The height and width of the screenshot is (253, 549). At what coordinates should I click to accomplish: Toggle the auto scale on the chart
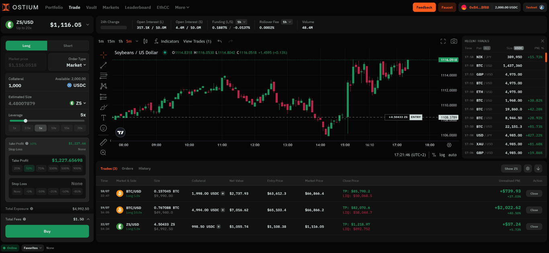point(452,155)
